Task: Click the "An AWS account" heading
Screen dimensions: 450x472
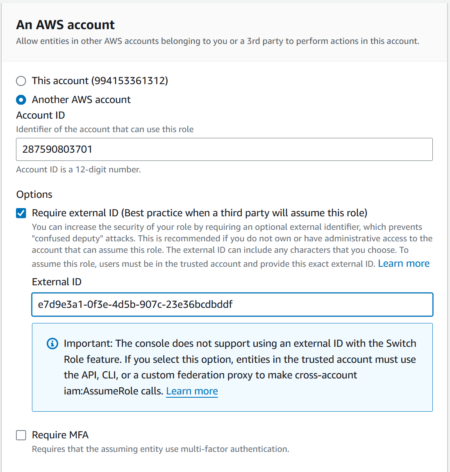Action: point(66,25)
